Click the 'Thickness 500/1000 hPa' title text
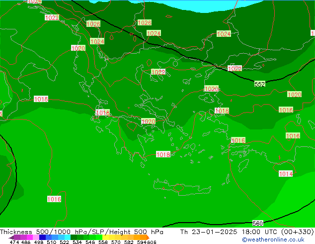Viewport: 315px width, 244px height. tap(36, 232)
